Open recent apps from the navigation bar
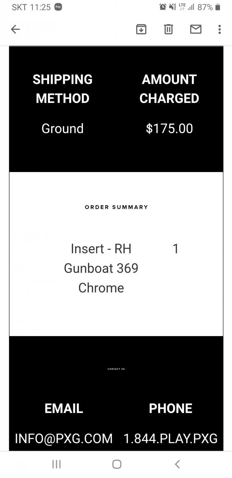Image resolution: width=232 pixels, height=478 pixels. tap(57, 464)
